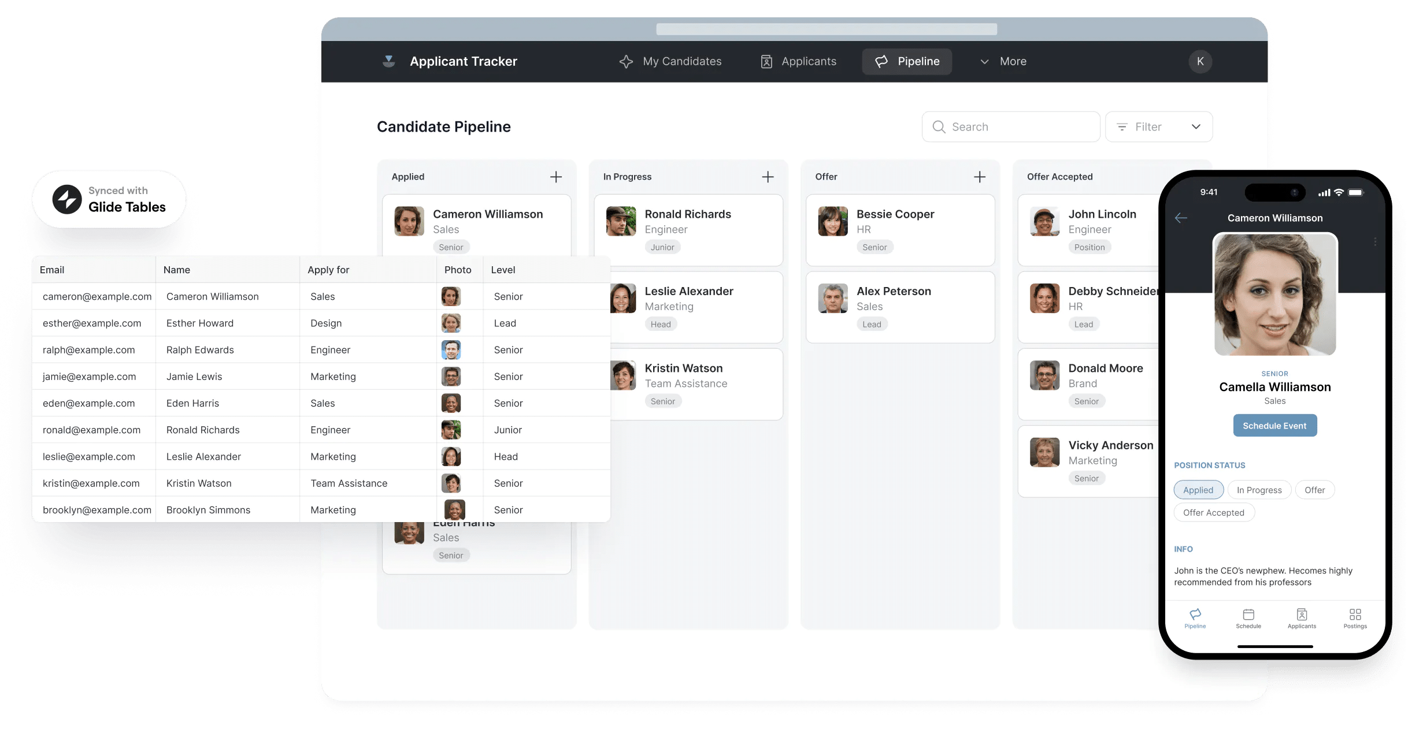Click the Schedule tab icon on mobile
This screenshot has height=745, width=1423.
[1248, 616]
